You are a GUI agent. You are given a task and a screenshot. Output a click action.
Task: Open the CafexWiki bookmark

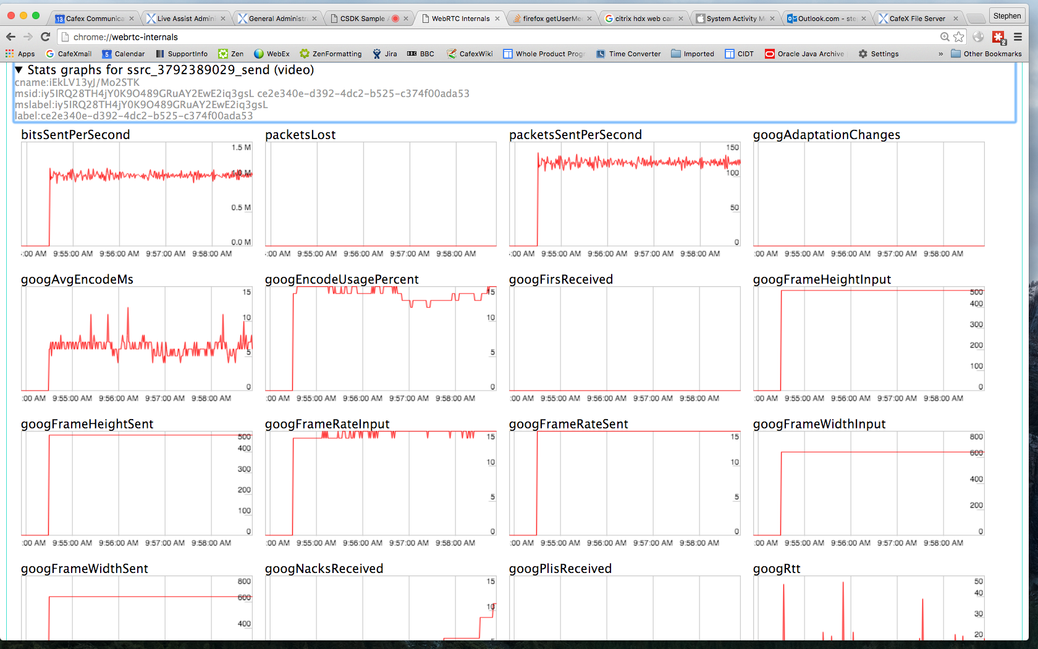pos(470,54)
